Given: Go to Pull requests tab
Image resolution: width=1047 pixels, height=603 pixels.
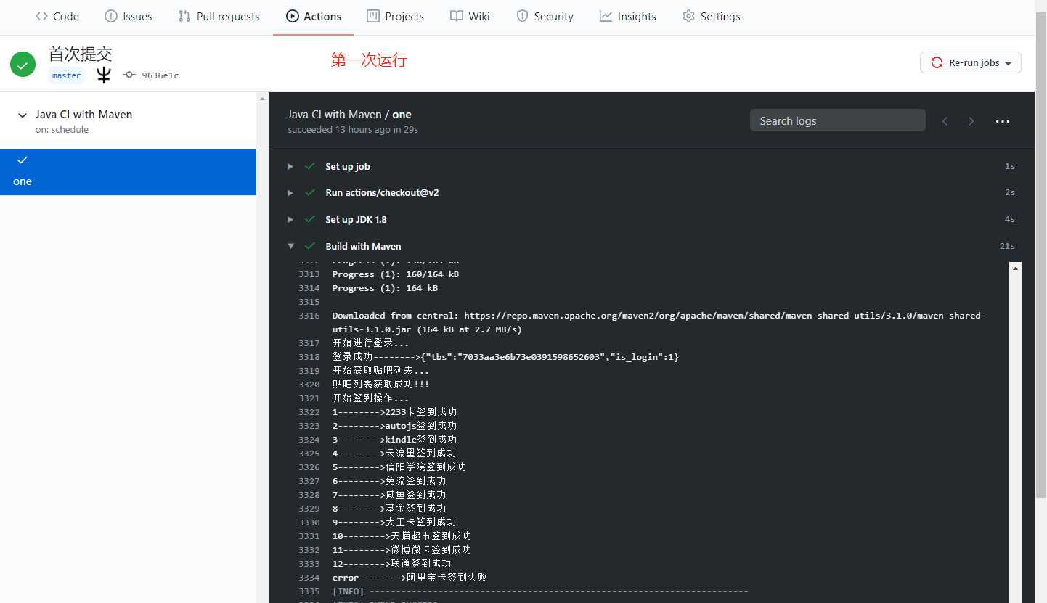Looking at the screenshot, I should point(219,16).
